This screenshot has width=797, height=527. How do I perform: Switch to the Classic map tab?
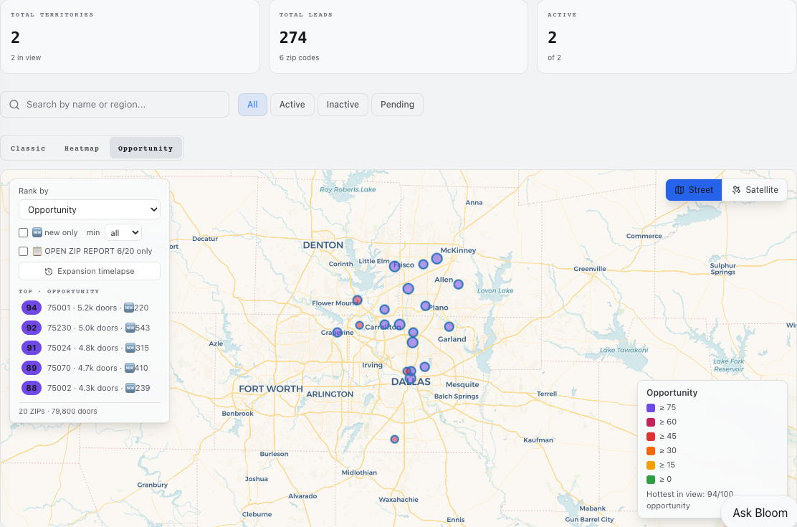point(28,148)
